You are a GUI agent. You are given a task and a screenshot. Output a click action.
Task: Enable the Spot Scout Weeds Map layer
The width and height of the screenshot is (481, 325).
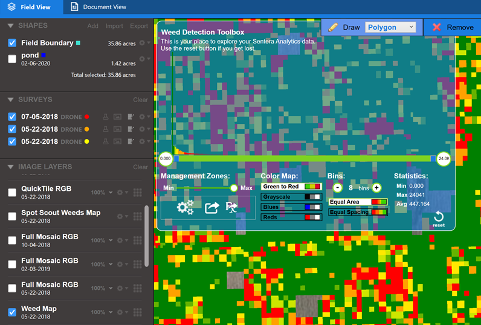pos(12,216)
